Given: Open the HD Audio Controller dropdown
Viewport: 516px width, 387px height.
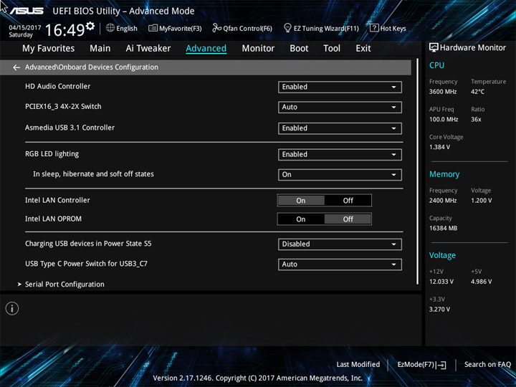Looking at the screenshot, I should [340, 87].
